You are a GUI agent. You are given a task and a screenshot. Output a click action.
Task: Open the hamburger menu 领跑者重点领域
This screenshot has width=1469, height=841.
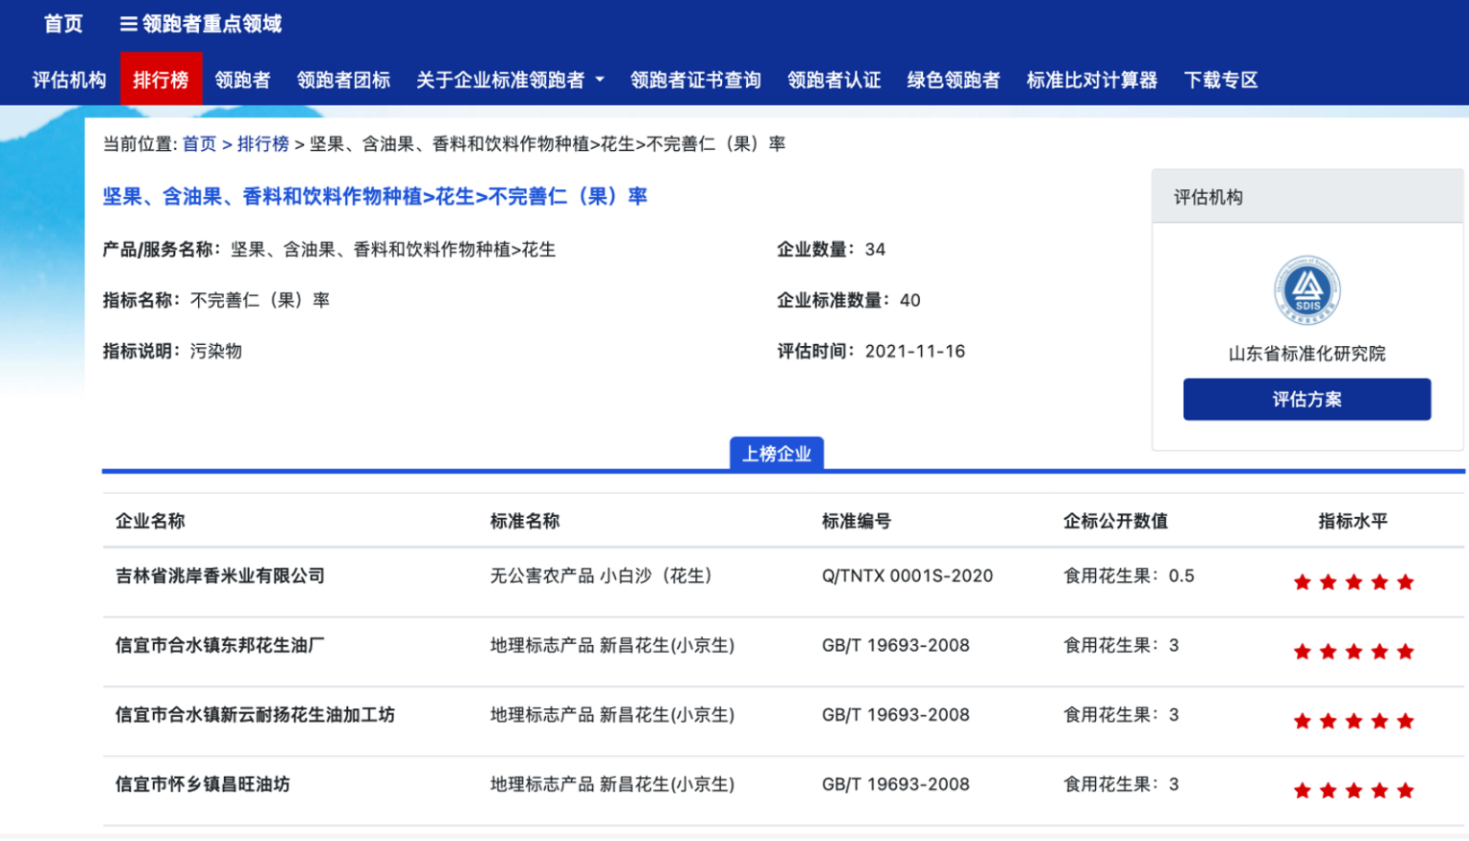pos(201,24)
